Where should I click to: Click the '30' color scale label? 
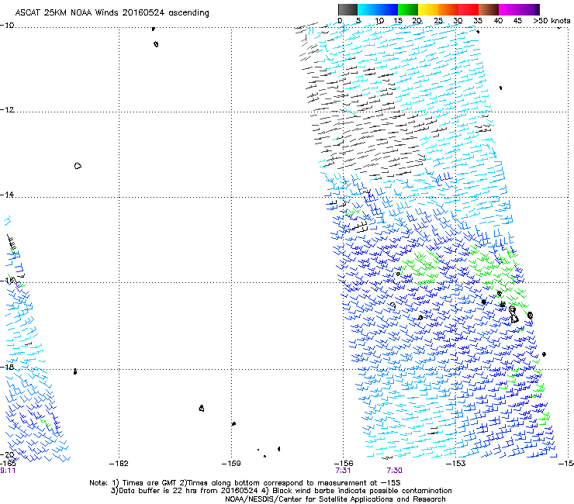tap(458, 21)
